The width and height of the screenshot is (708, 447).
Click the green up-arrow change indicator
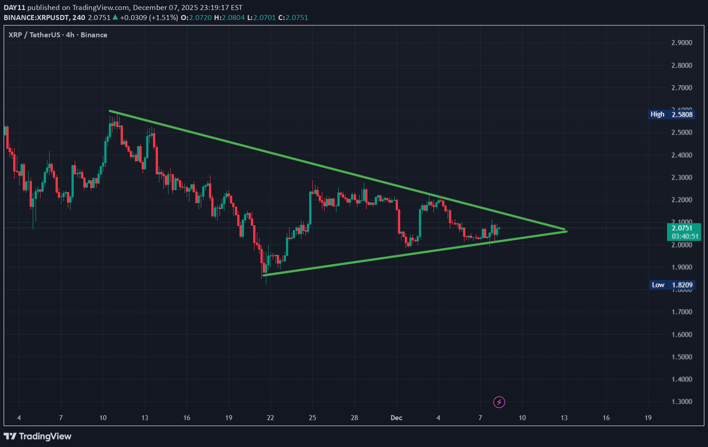(115, 17)
